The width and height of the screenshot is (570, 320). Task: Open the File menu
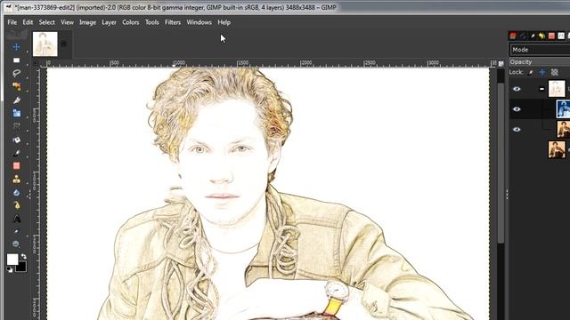click(x=12, y=22)
